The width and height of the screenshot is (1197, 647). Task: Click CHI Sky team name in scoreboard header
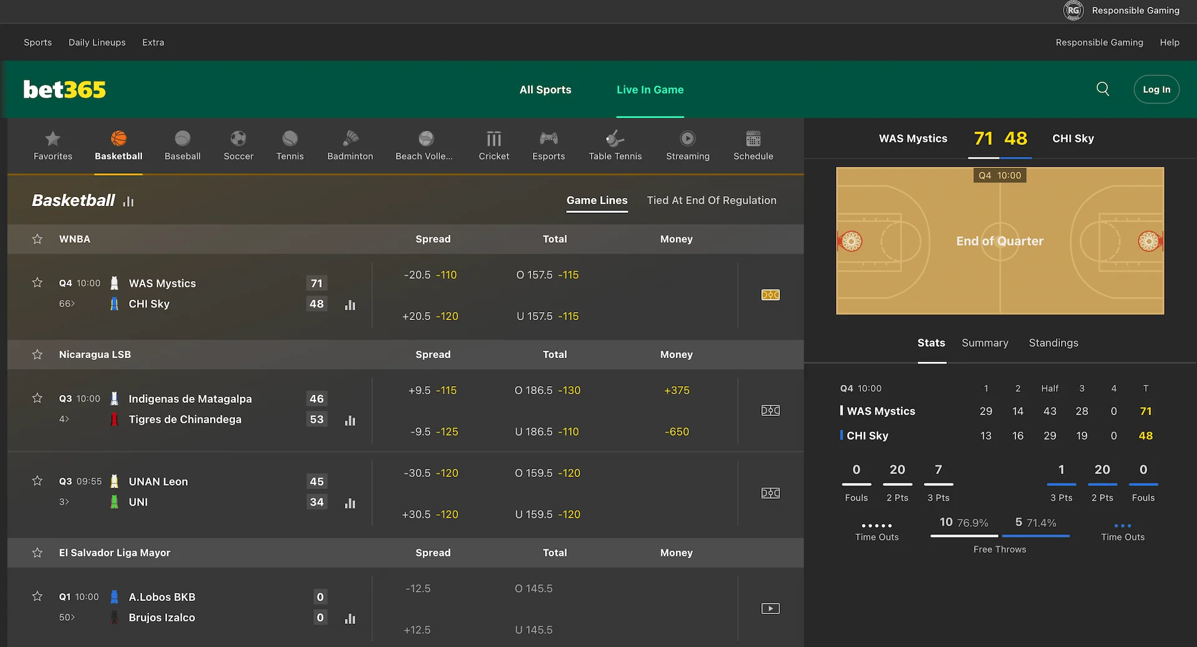[1073, 138]
